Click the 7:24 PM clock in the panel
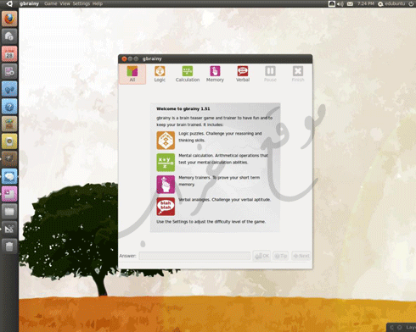416x332 pixels. [366, 3]
